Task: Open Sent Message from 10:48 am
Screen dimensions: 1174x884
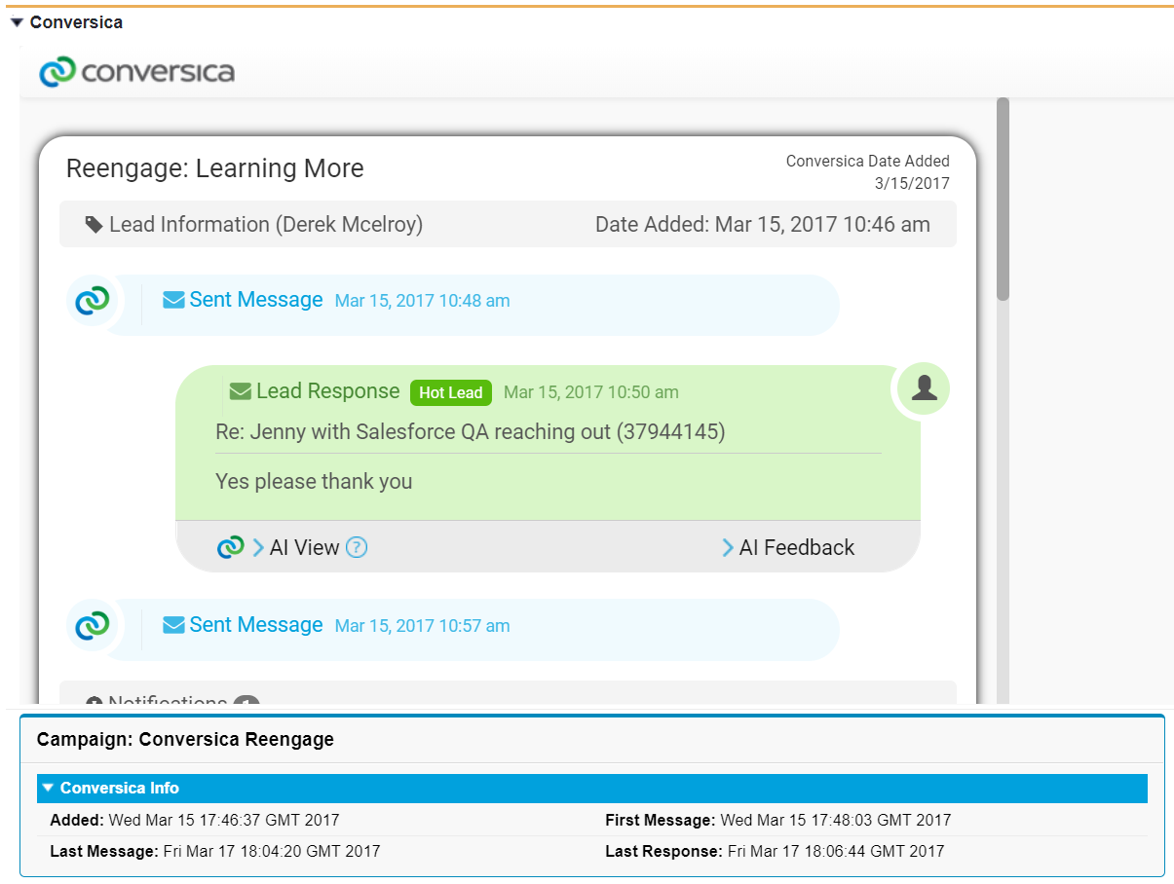Action: click(x=256, y=300)
